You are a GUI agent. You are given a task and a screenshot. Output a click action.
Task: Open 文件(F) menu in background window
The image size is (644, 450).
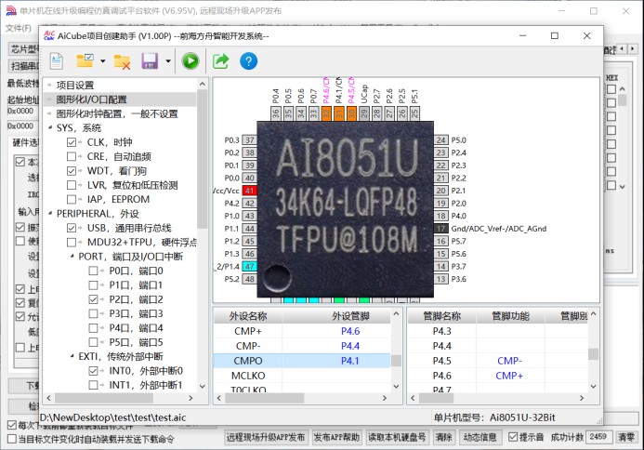click(x=18, y=28)
